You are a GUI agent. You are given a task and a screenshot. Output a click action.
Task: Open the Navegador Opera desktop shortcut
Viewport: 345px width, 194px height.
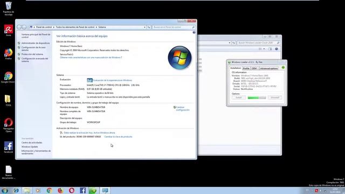tap(9, 125)
